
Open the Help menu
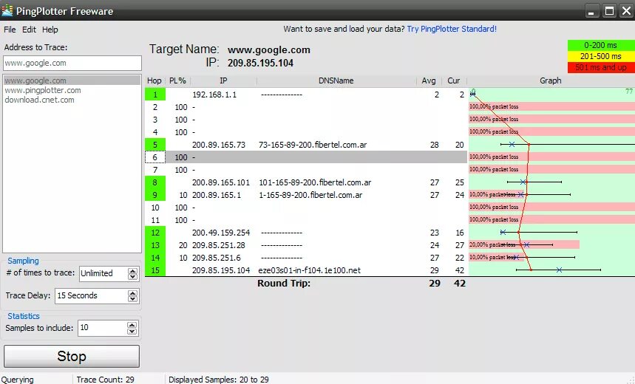50,30
